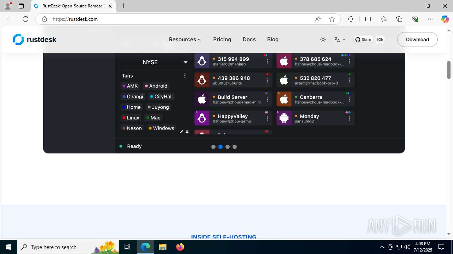Select the active second carousel dot
The width and height of the screenshot is (453, 254).
(220, 147)
